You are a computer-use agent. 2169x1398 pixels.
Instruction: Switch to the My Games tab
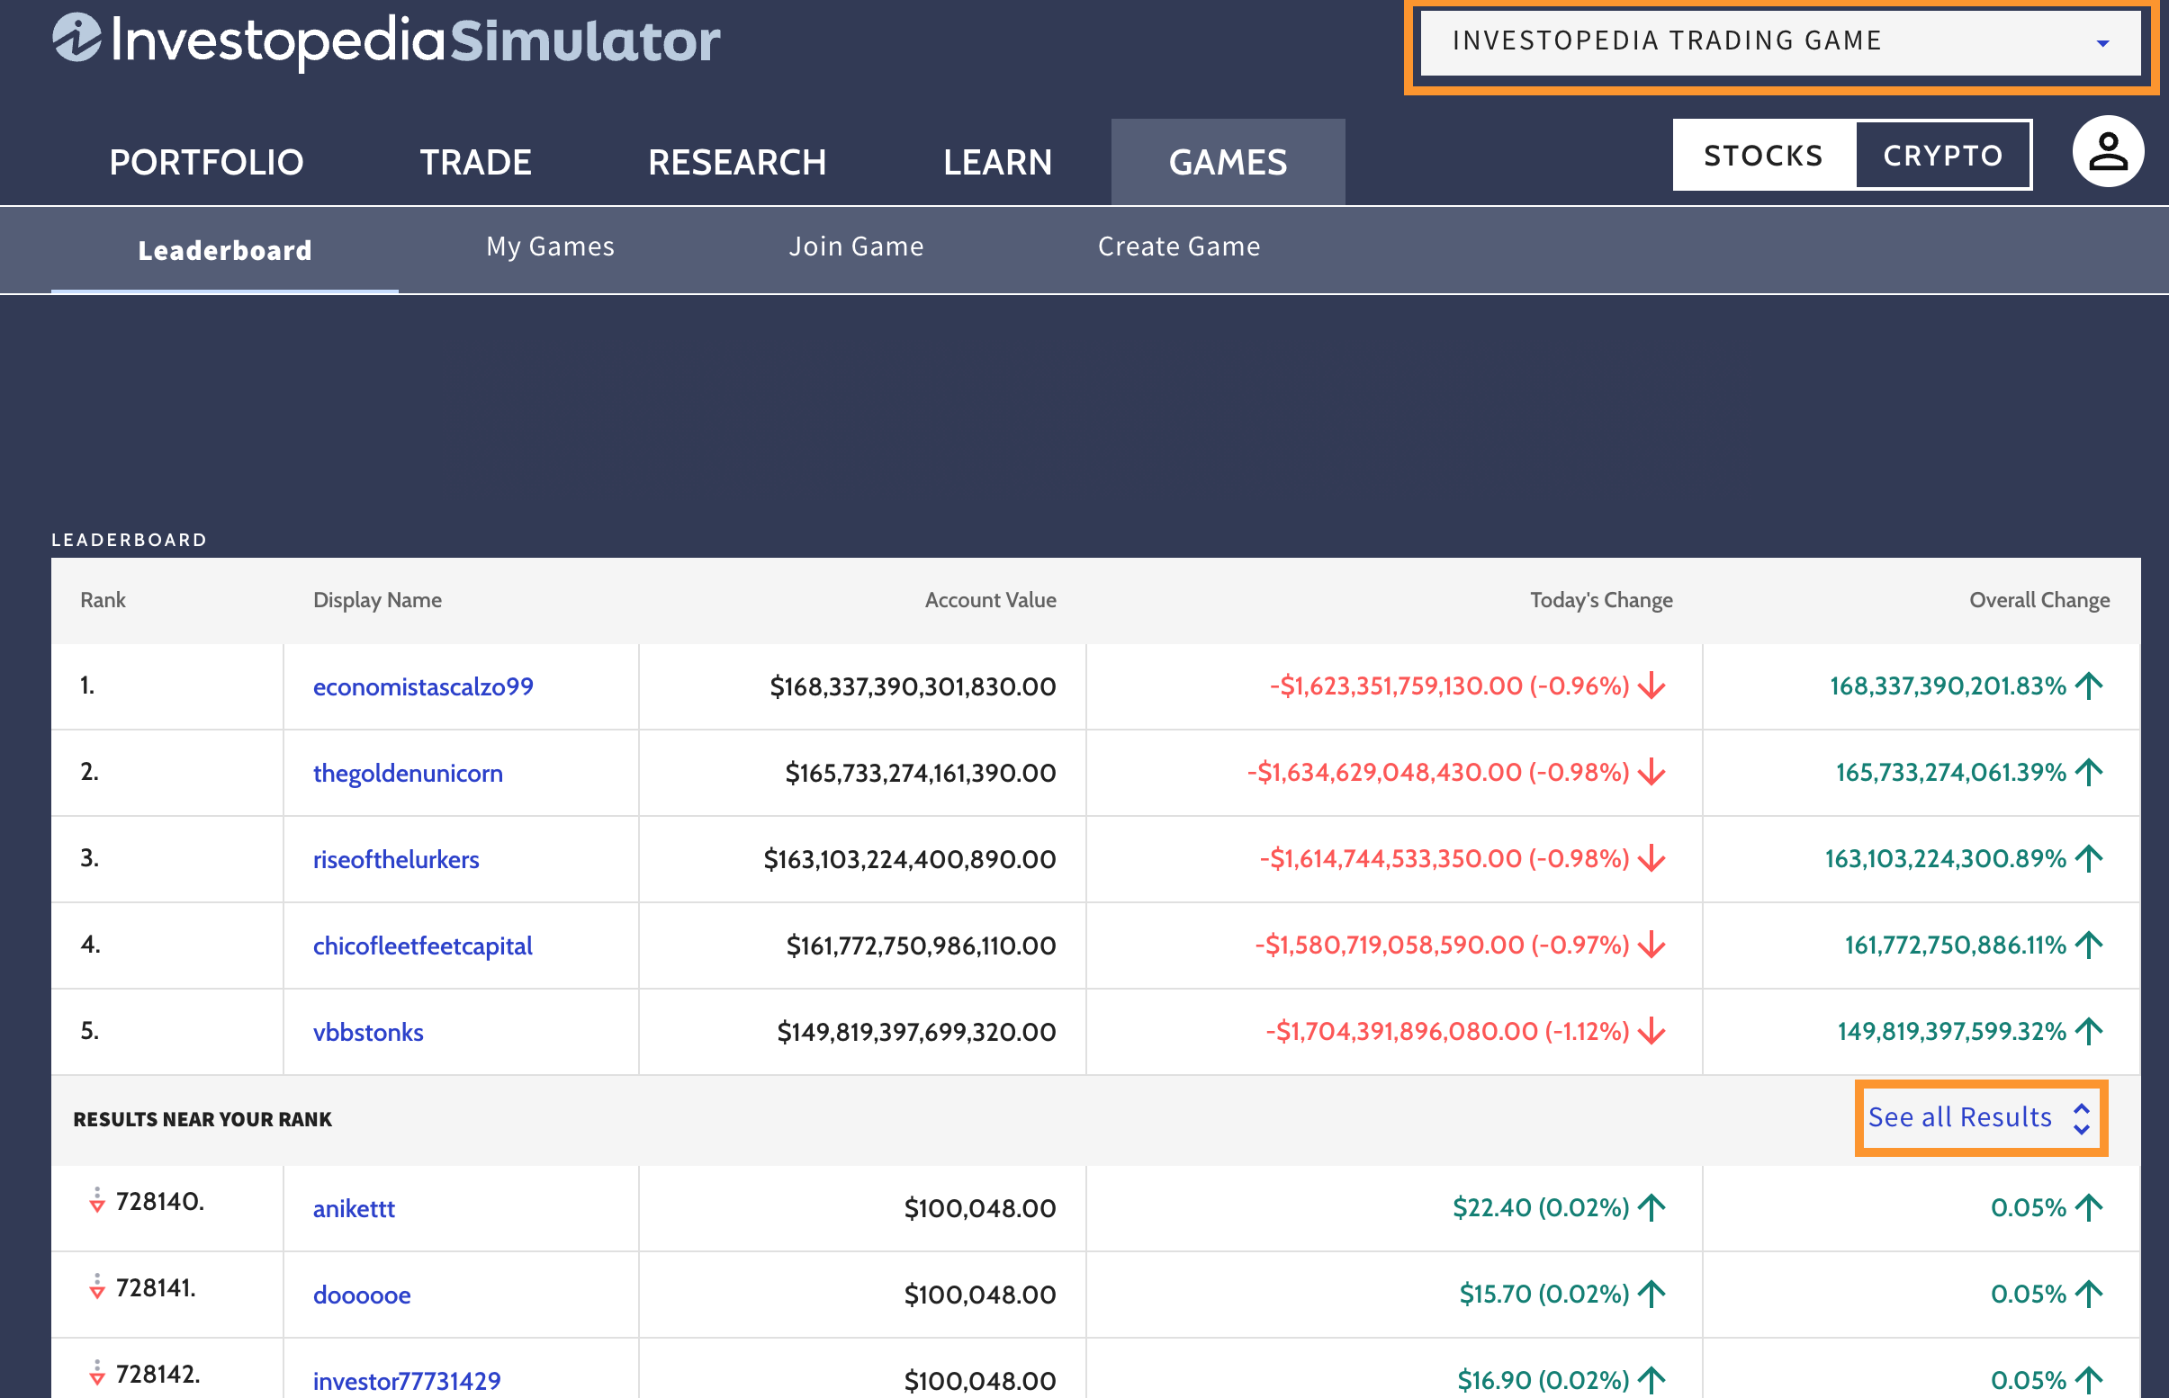550,246
